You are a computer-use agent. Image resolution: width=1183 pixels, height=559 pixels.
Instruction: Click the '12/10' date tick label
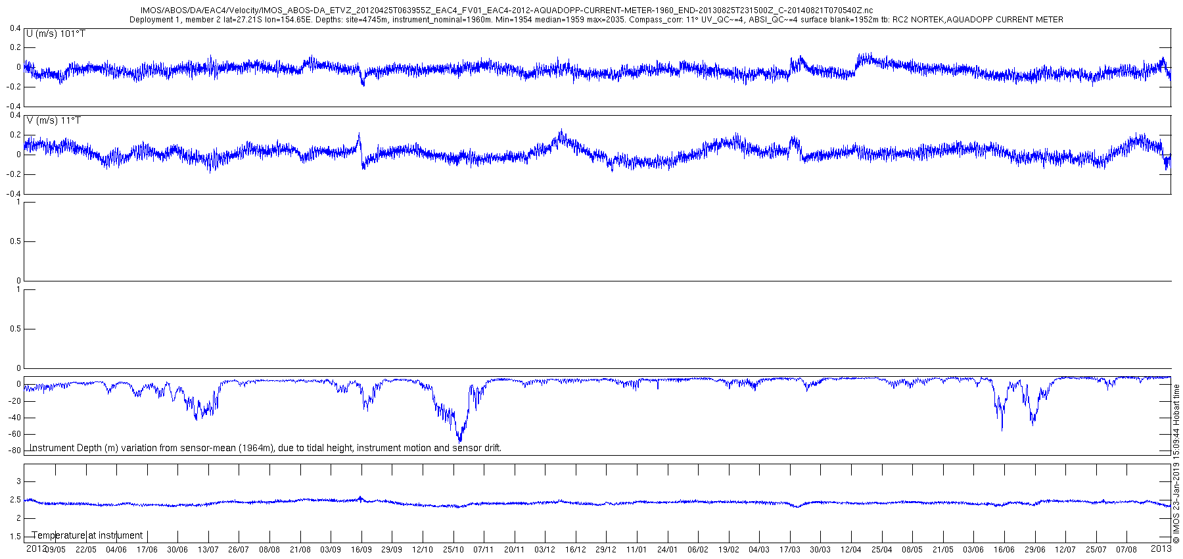click(423, 550)
